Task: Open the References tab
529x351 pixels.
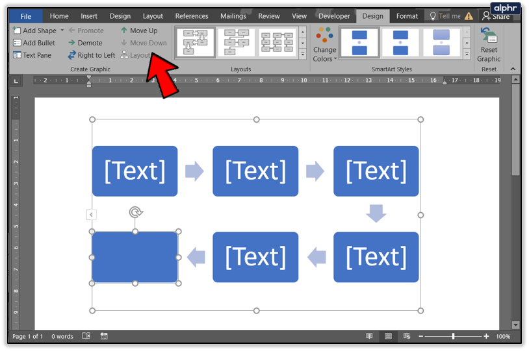Action: (192, 16)
